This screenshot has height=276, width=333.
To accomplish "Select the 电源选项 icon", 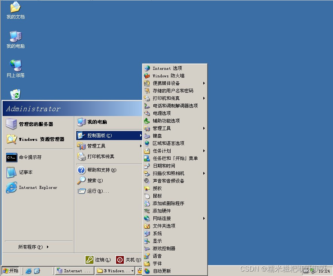I will point(147,113).
